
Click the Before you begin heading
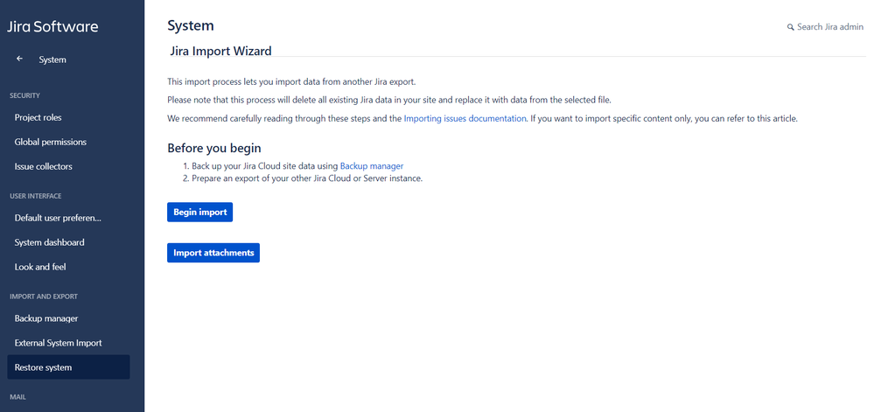[214, 149]
